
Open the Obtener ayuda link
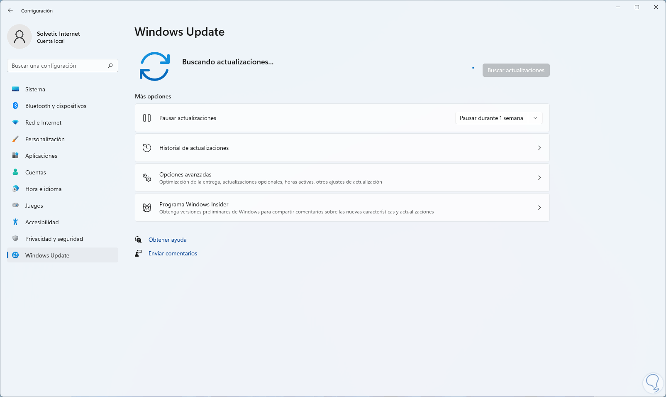click(x=168, y=240)
